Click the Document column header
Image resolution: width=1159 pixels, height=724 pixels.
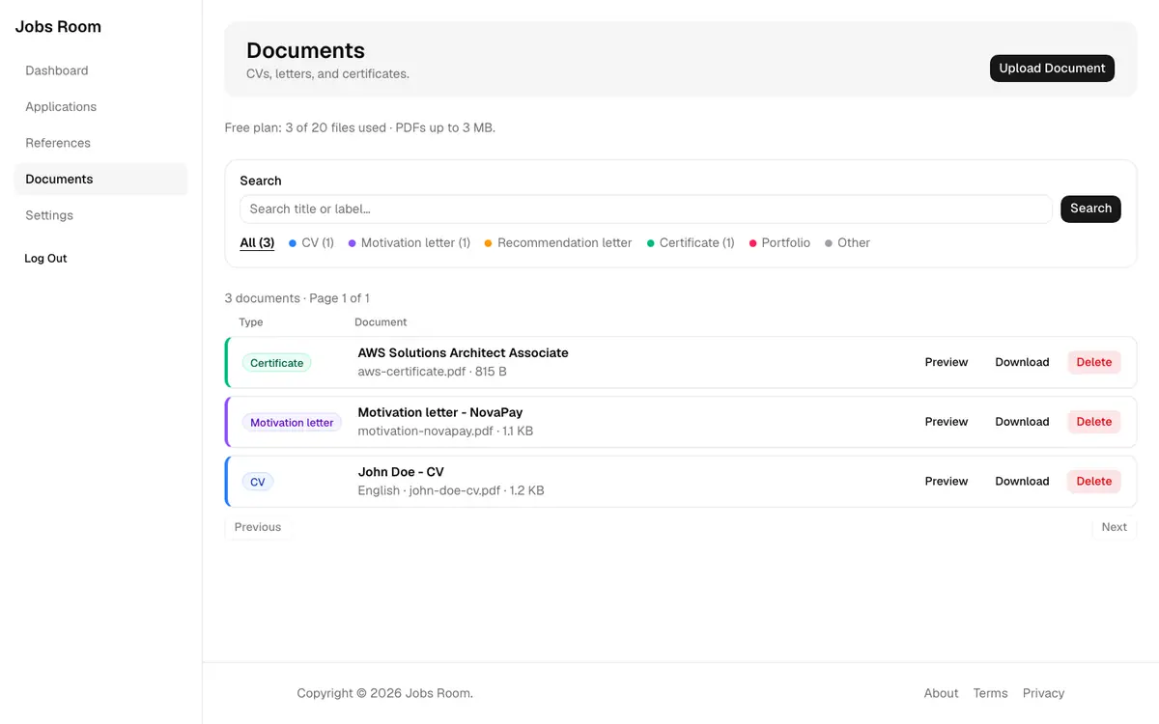coord(381,322)
